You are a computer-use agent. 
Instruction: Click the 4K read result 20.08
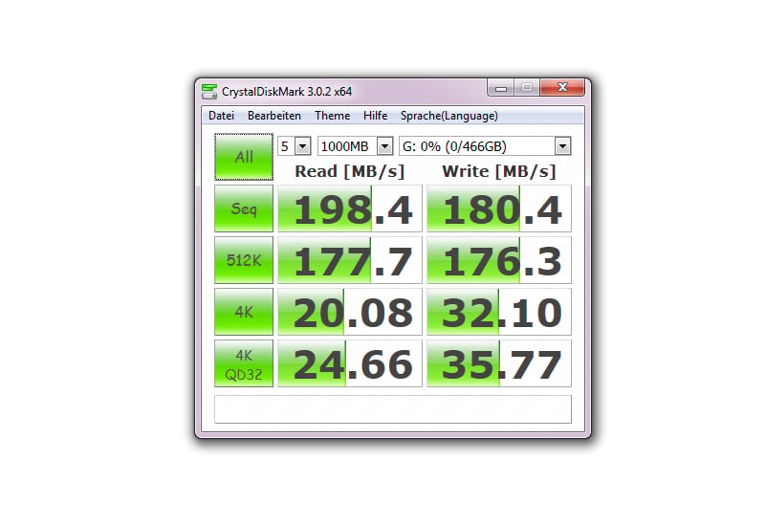pyautogui.click(x=350, y=312)
